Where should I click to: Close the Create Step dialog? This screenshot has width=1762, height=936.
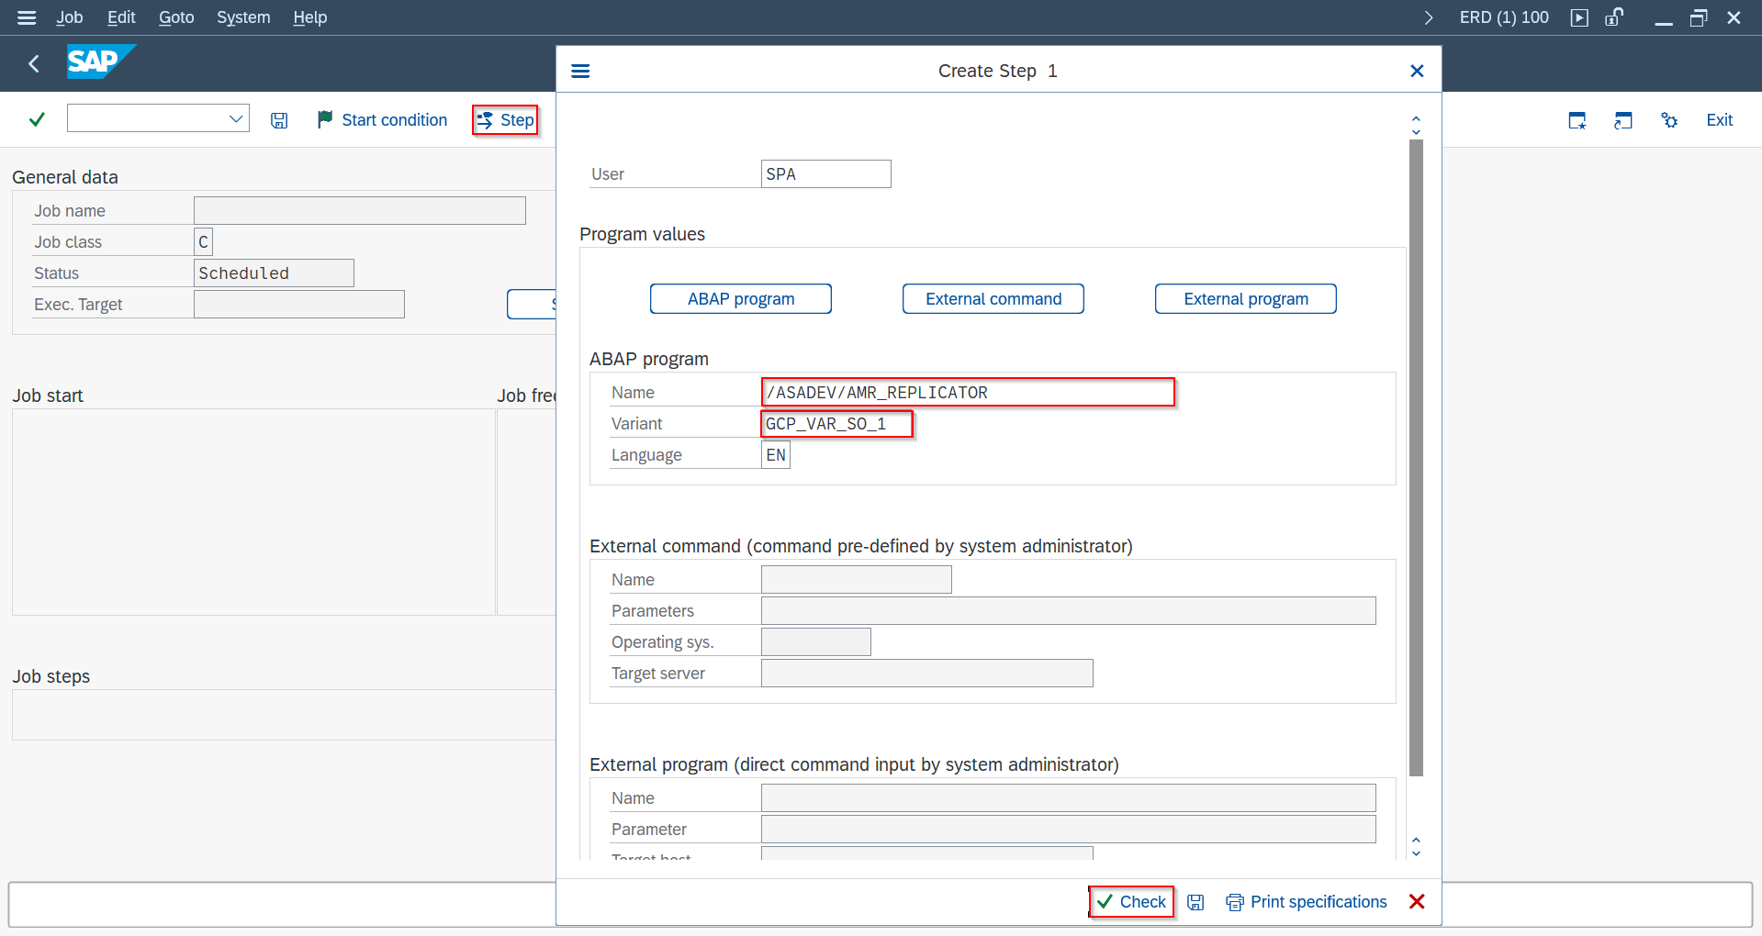pos(1417,71)
